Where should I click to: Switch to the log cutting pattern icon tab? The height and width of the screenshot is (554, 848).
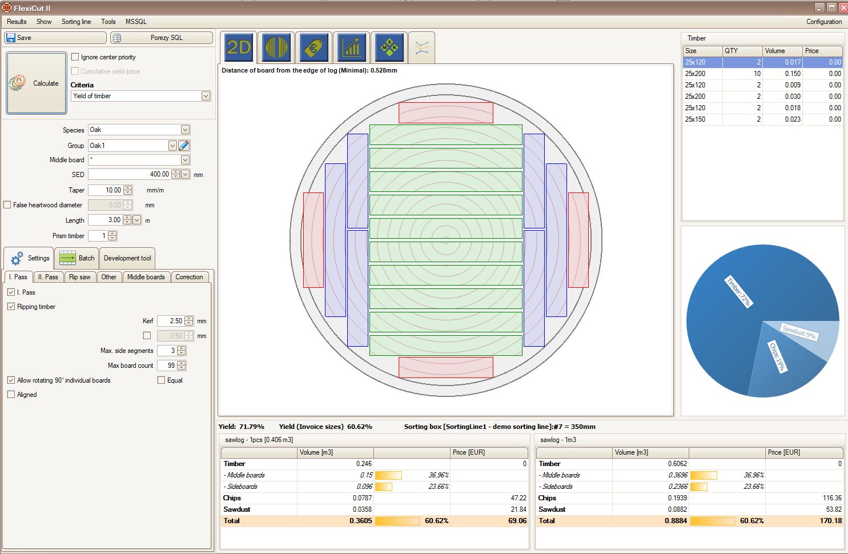coord(276,47)
